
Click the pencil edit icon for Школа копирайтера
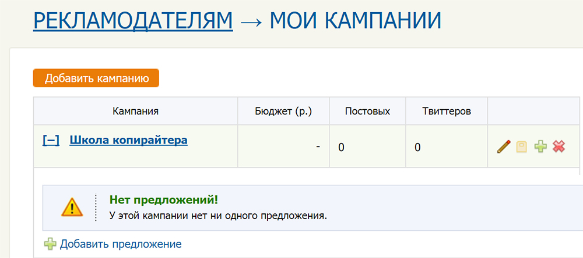(504, 146)
